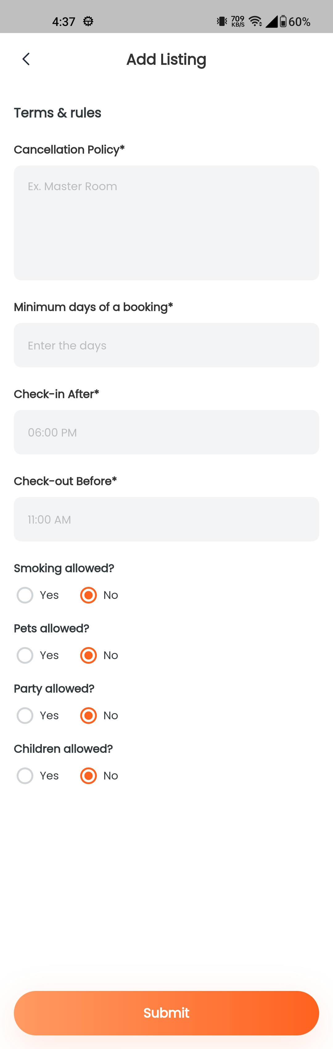The image size is (333, 1049).
Task: Tap the settings gear in status bar
Action: pyautogui.click(x=88, y=21)
